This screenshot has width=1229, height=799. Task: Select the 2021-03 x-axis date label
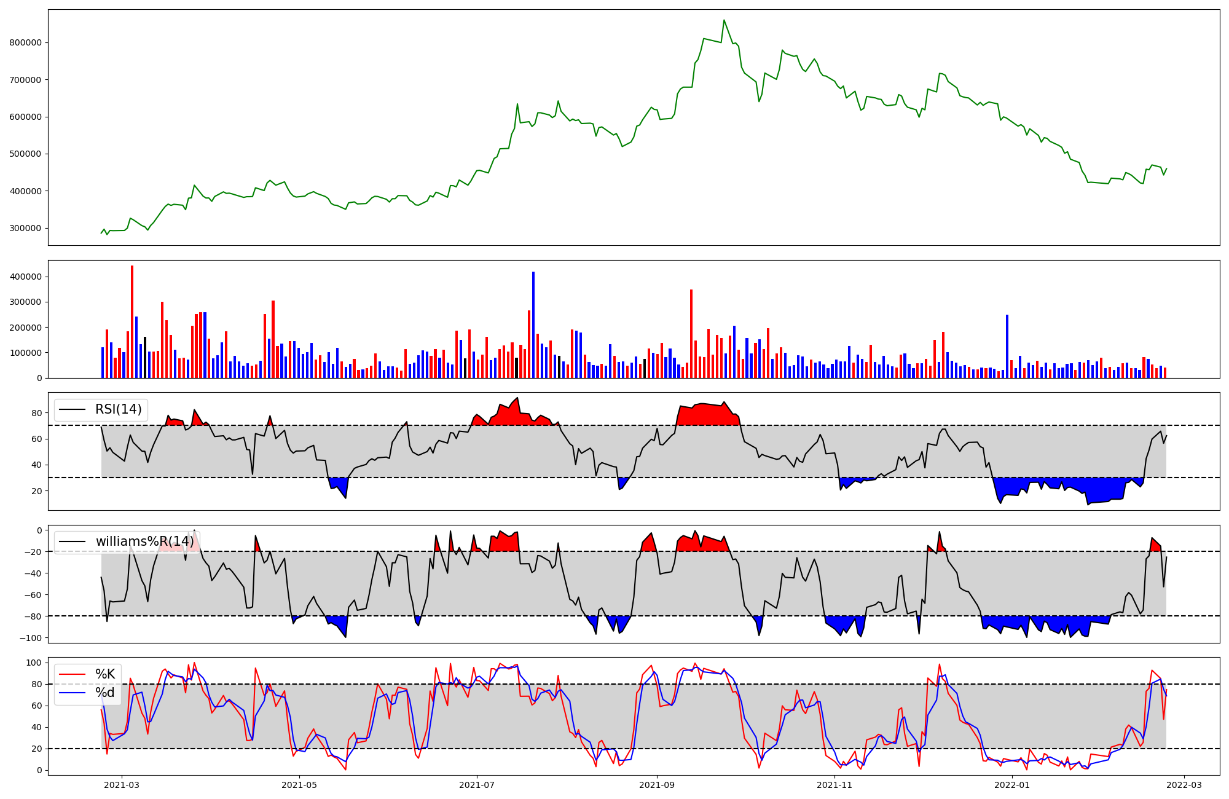[122, 785]
